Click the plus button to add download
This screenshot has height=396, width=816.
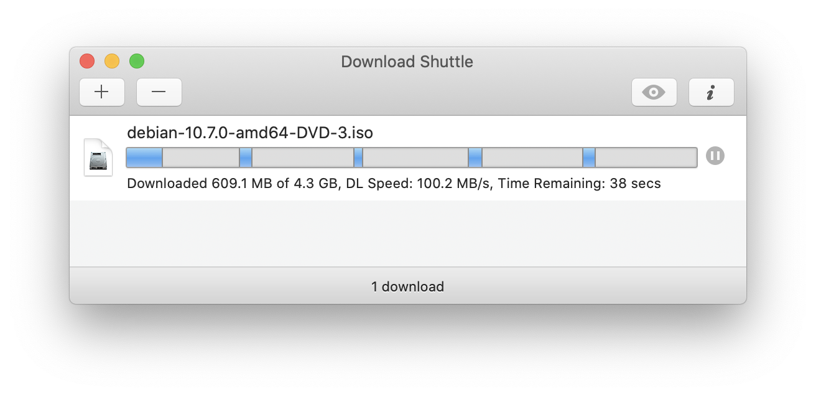(x=102, y=92)
